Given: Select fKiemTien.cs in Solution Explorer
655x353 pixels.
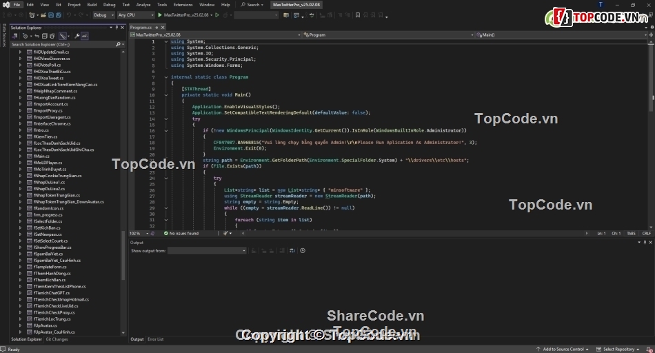Looking at the screenshot, I should coord(46,137).
